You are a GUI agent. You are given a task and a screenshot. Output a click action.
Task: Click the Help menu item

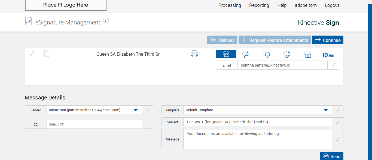282,5
